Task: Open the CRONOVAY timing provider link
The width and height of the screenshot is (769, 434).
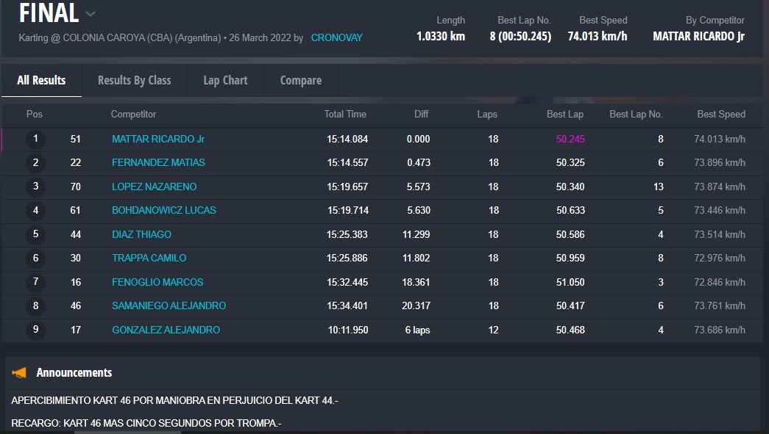Action: coord(336,37)
